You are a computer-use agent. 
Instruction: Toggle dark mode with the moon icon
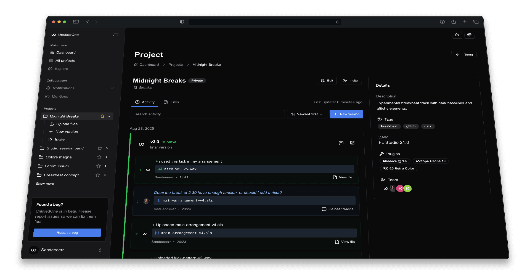click(x=457, y=34)
